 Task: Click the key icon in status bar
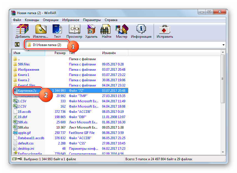tap(20, 159)
